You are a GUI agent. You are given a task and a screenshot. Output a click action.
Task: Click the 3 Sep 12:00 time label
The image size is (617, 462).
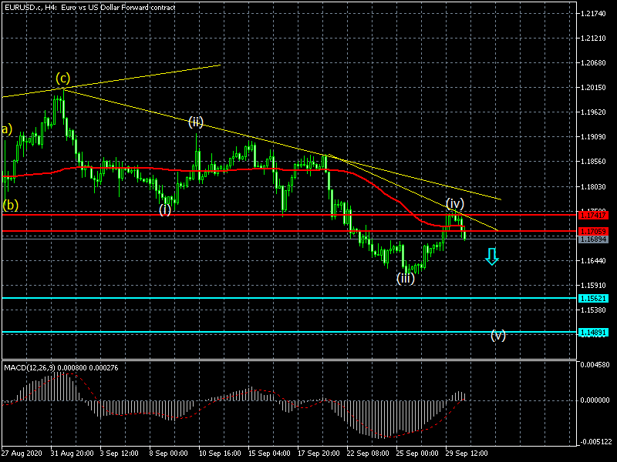tap(120, 454)
